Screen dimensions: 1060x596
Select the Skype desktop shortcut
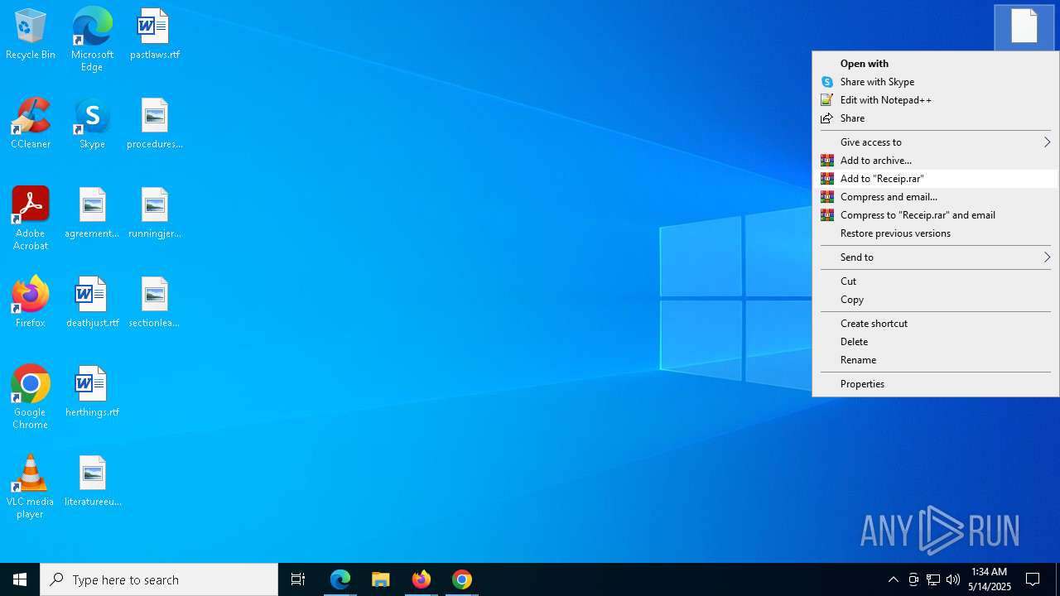pyautogui.click(x=92, y=124)
